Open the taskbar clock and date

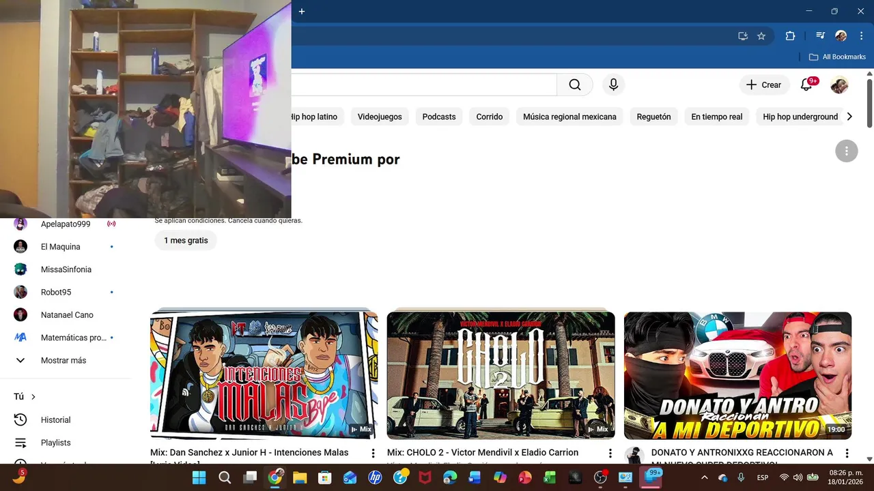pyautogui.click(x=846, y=477)
